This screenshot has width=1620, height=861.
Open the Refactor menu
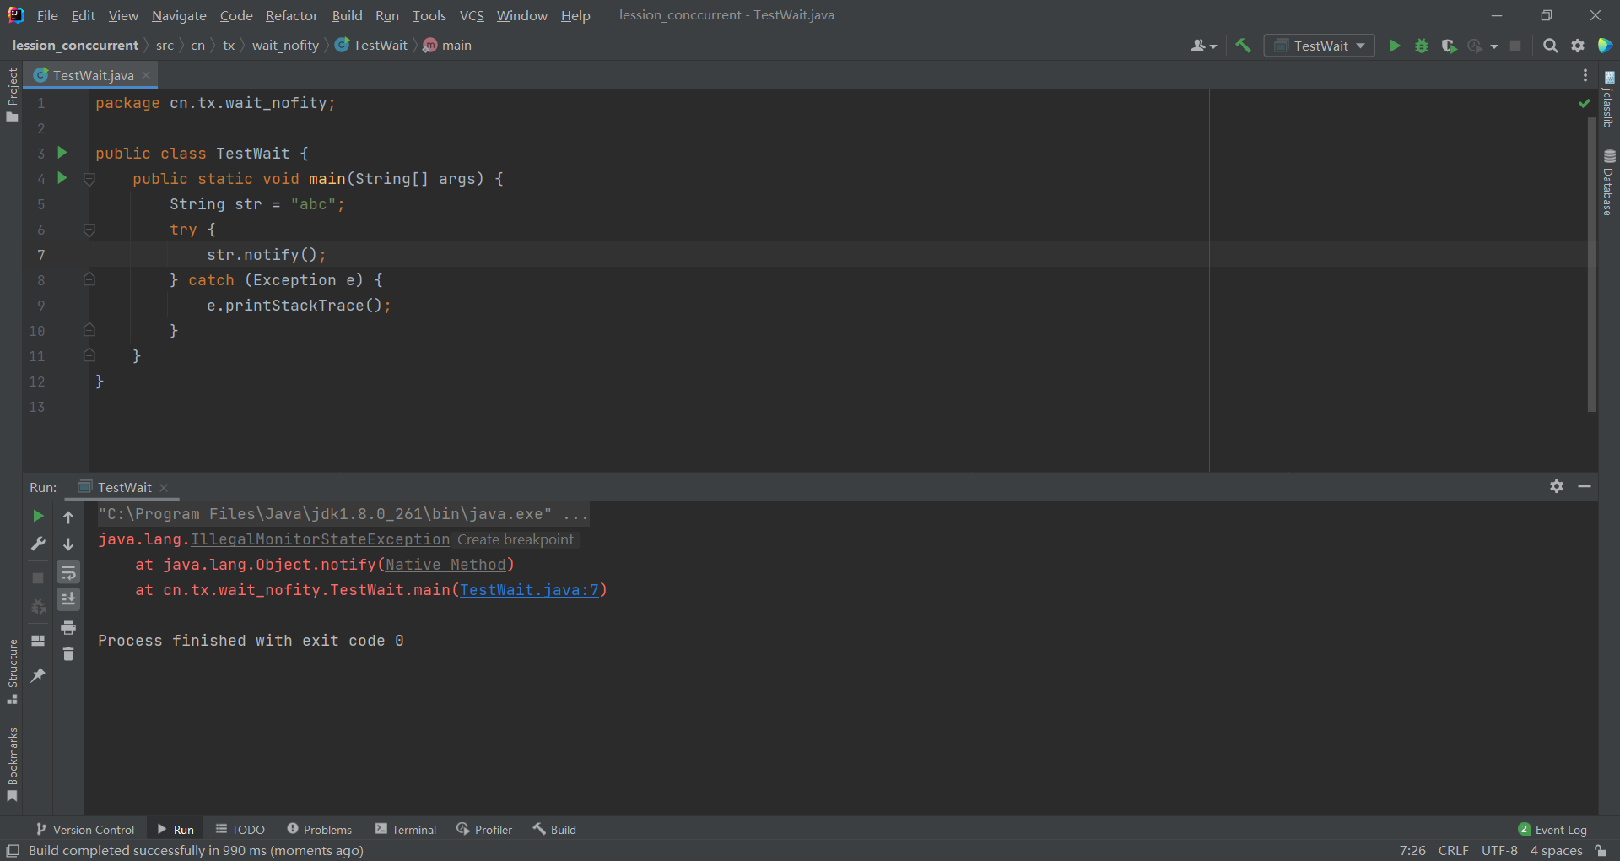point(292,15)
